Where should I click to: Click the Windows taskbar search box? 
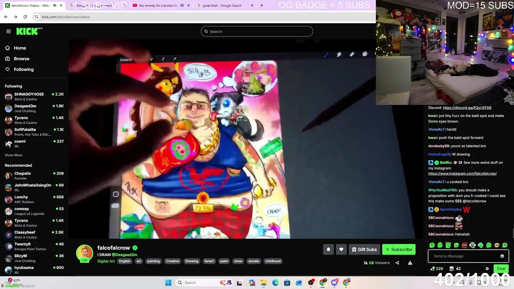[204, 283]
